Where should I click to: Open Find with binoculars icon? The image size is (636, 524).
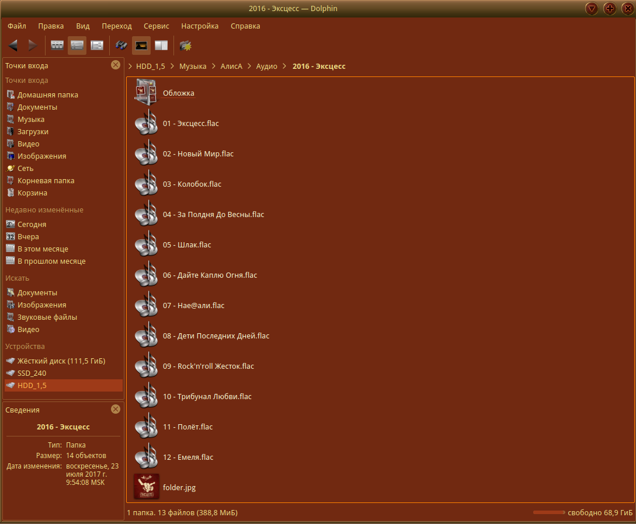[121, 46]
